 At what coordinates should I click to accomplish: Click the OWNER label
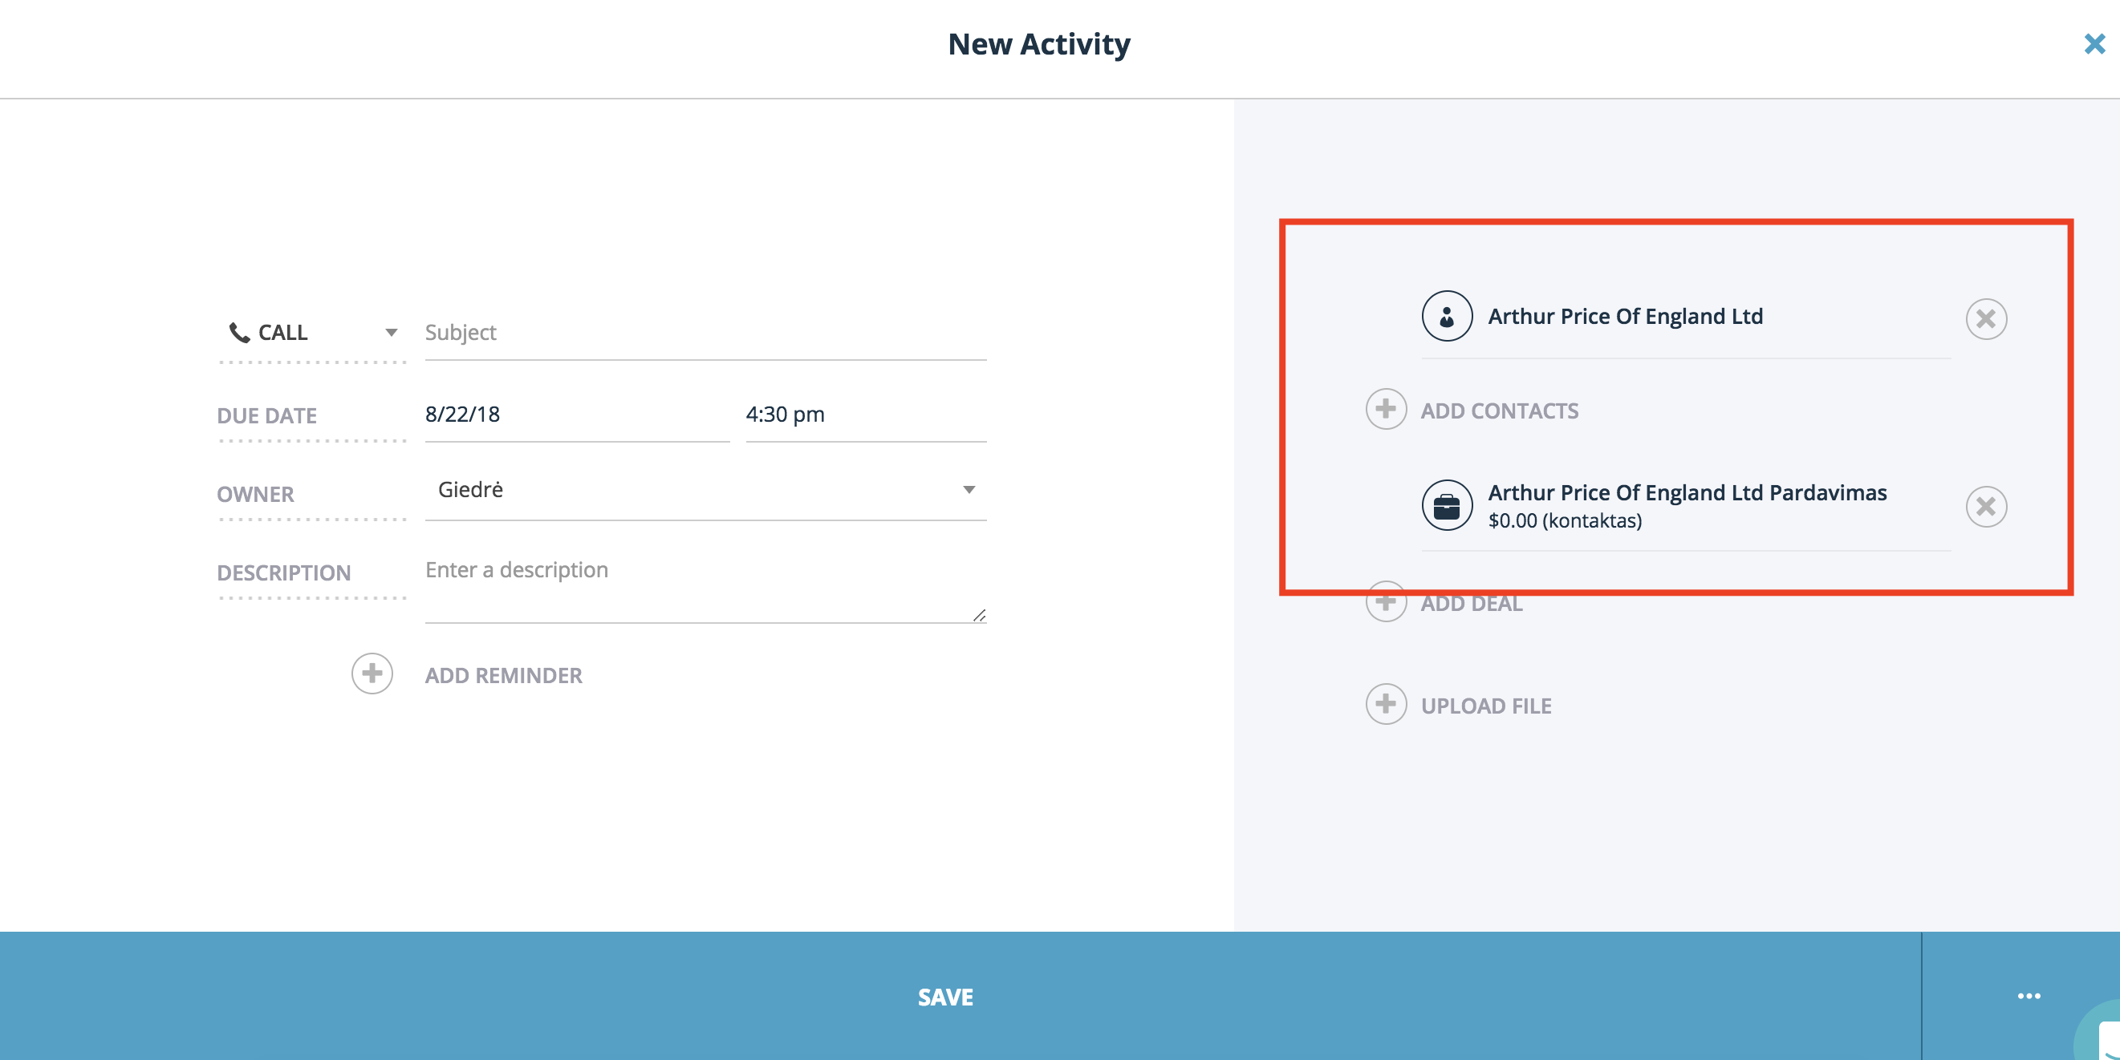255,494
